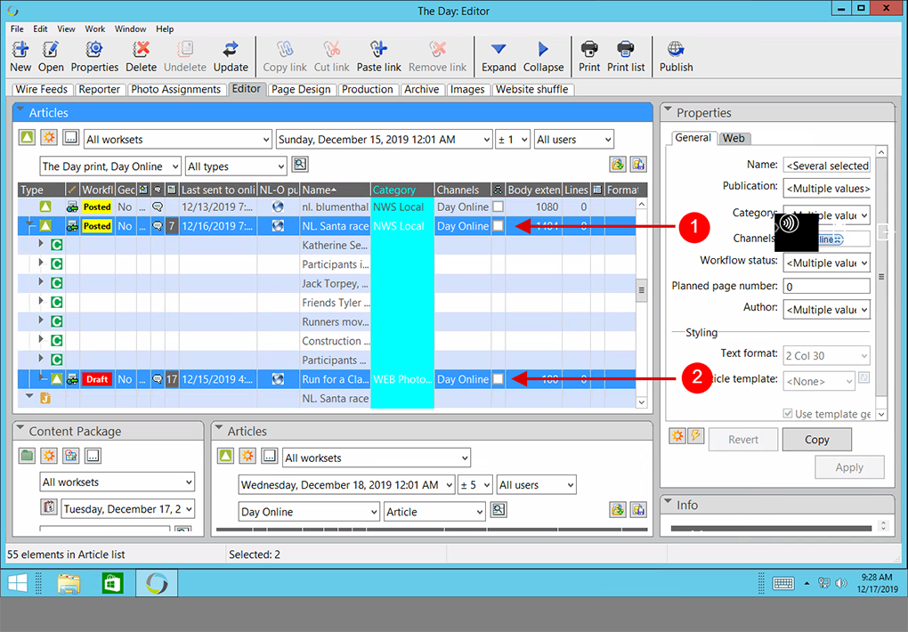Open the File menu
This screenshot has width=908, height=632.
click(x=17, y=29)
